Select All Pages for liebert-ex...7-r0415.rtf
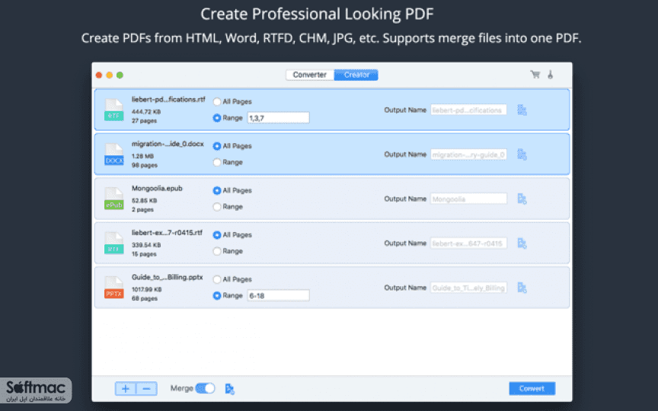The height and width of the screenshot is (411, 658). [x=216, y=235]
